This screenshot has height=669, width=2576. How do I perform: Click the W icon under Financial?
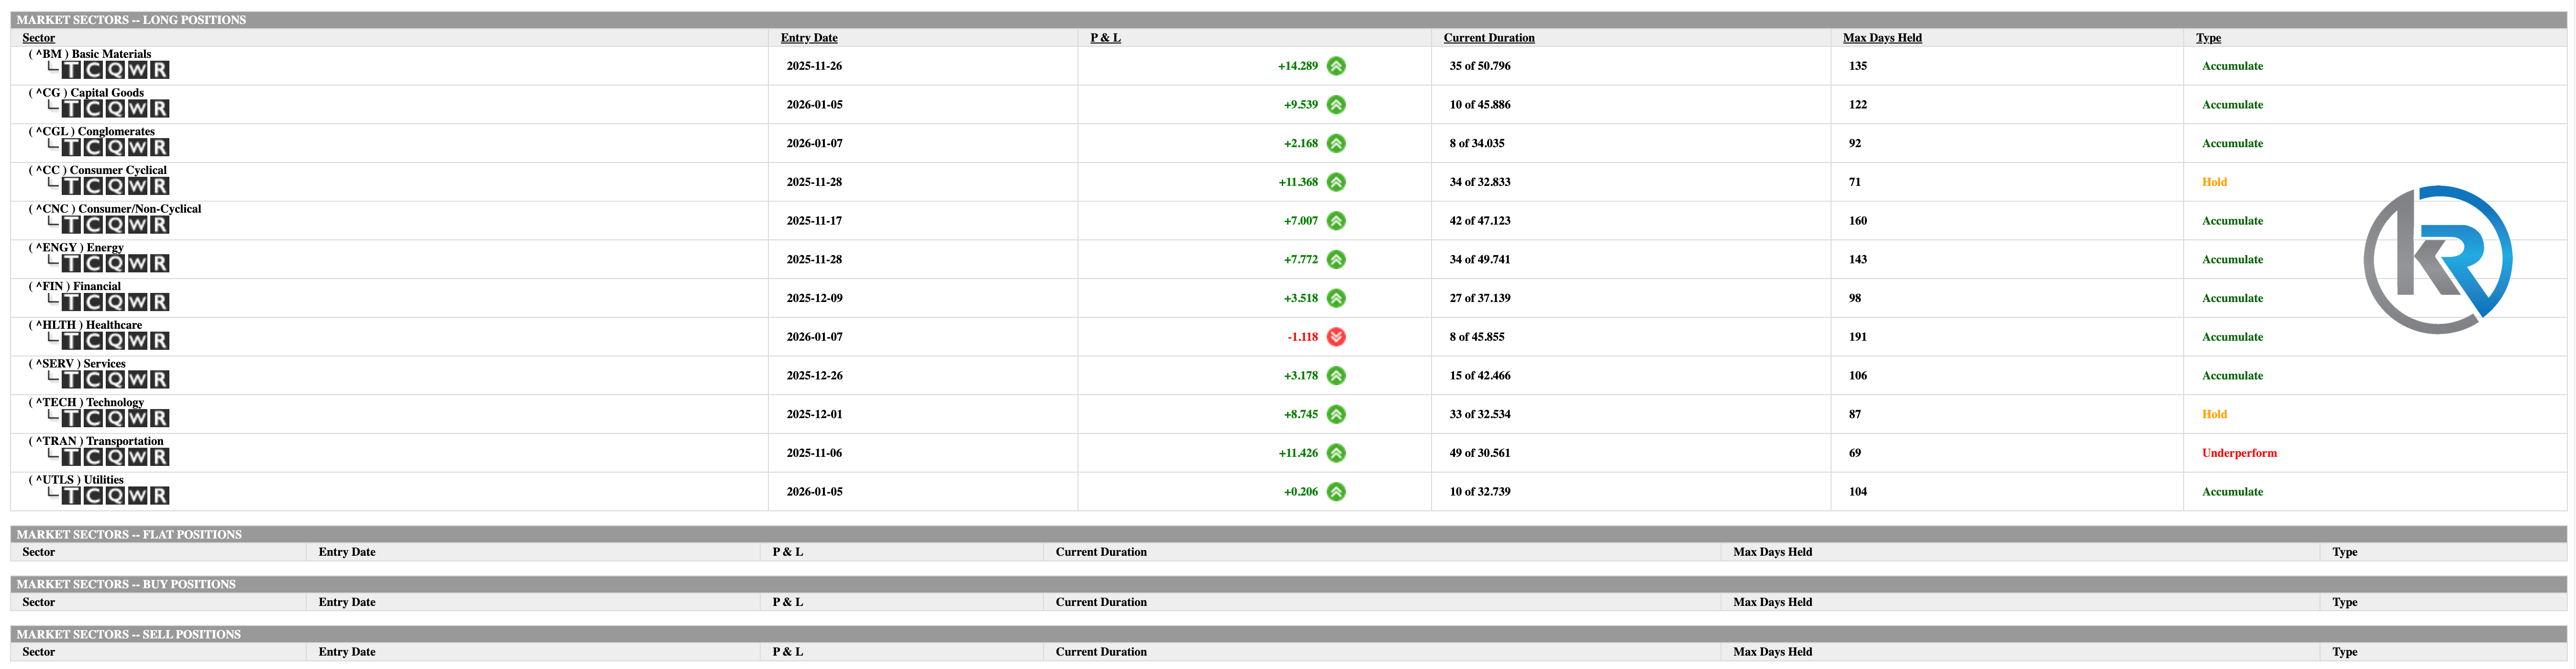coord(137,302)
